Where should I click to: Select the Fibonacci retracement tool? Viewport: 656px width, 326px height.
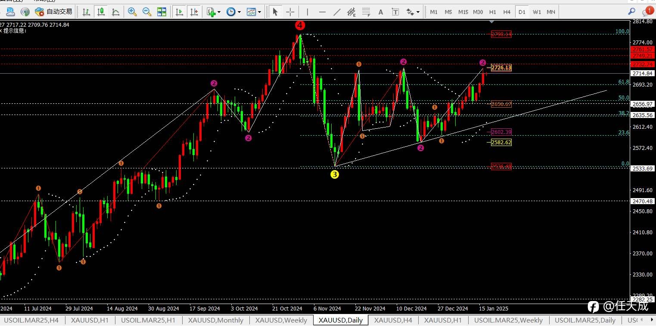366,12
